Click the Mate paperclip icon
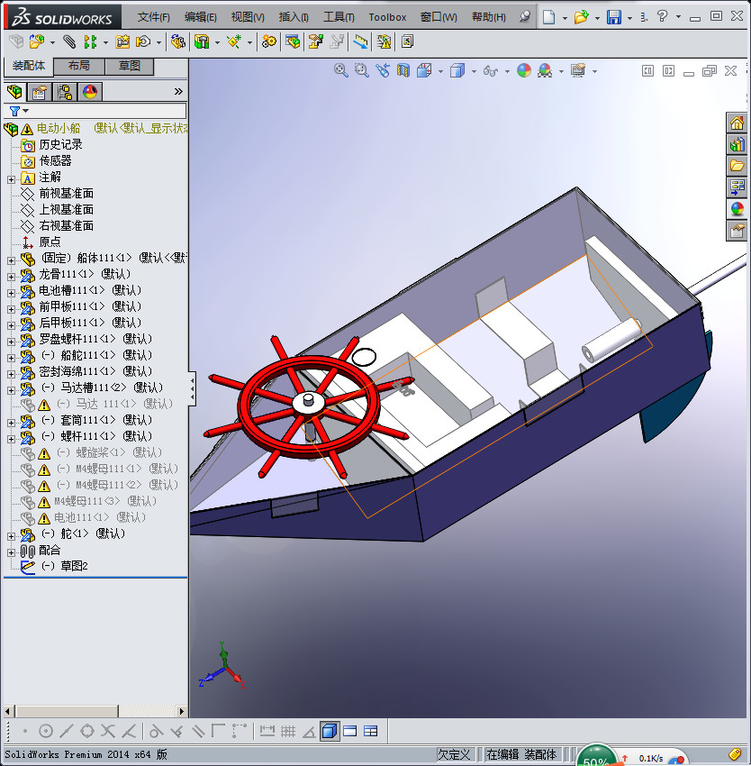 (x=69, y=42)
